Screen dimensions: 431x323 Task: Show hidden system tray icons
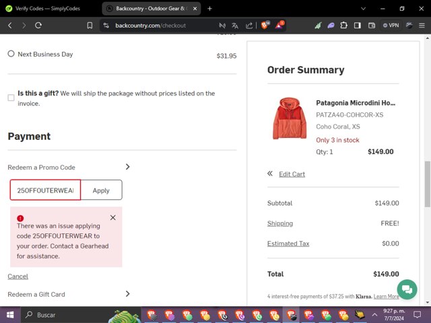click(x=374, y=315)
